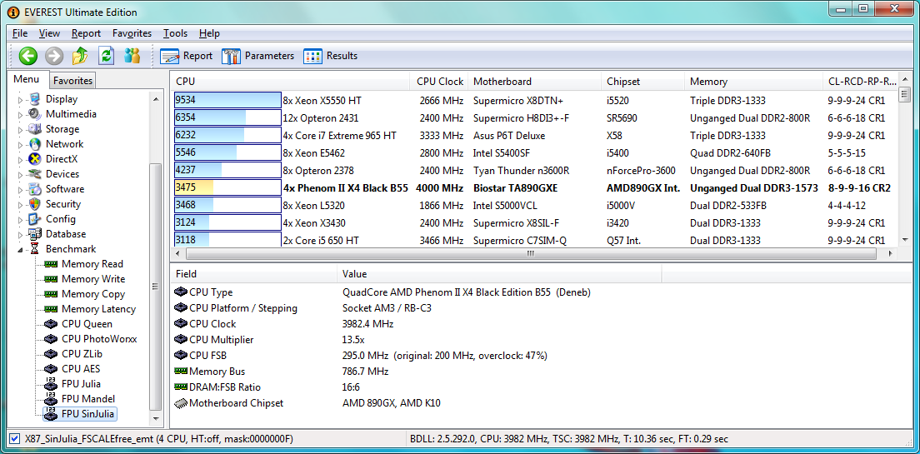Click the yellow 3475 score bar
920x454 pixels.
coord(227,187)
